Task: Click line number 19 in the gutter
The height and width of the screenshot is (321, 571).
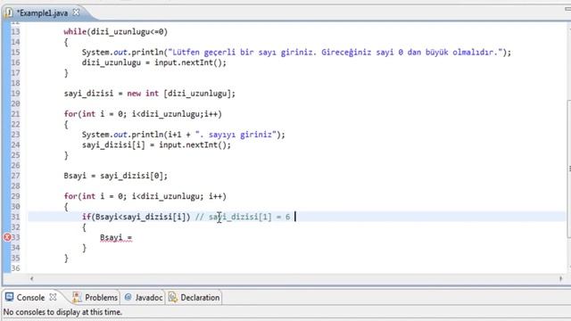Action: coord(15,94)
